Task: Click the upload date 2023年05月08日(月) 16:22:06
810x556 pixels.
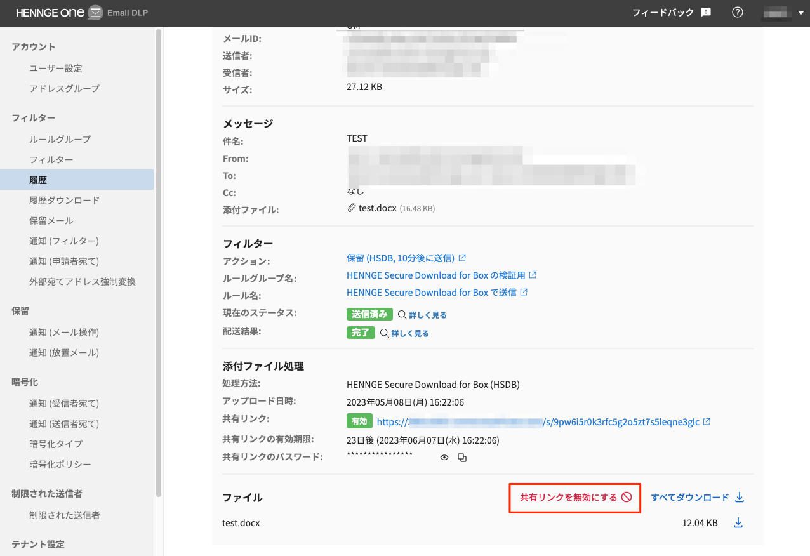Action: pyautogui.click(x=405, y=402)
